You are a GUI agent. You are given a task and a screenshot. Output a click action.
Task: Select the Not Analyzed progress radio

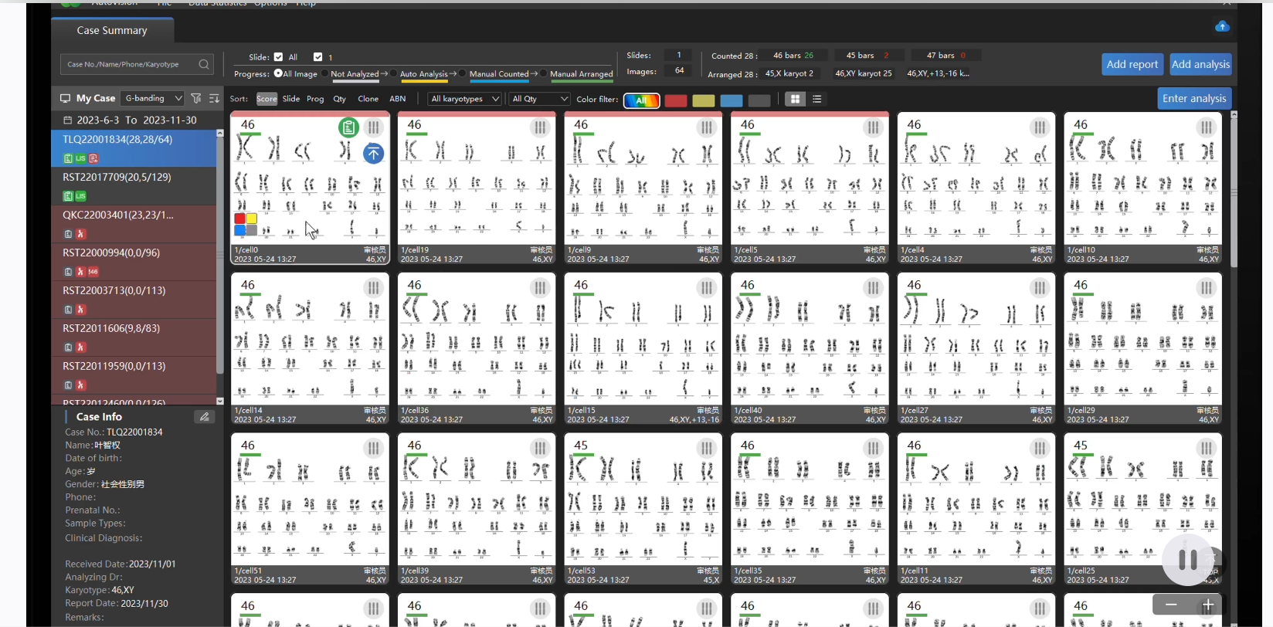[x=325, y=73]
